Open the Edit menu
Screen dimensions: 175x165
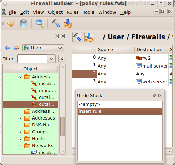click(24, 12)
